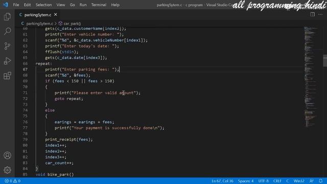327x184 pixels.
Task: Click 'goto repeat;' on line 72
Action: point(69,99)
